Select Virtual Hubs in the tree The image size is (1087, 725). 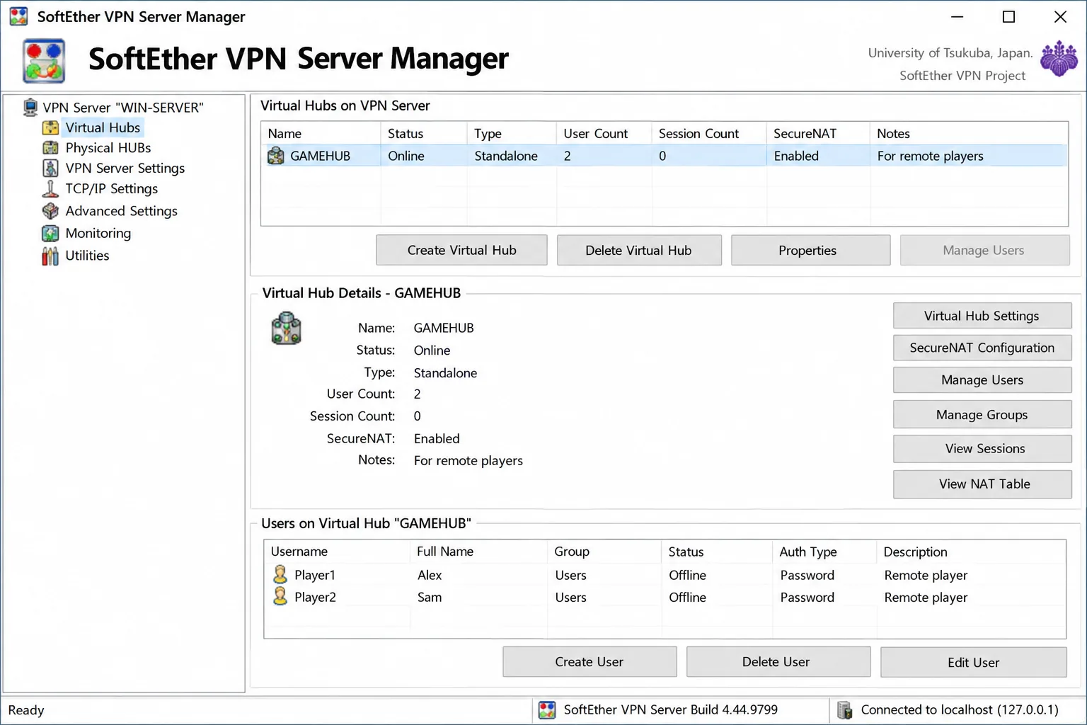[103, 127]
